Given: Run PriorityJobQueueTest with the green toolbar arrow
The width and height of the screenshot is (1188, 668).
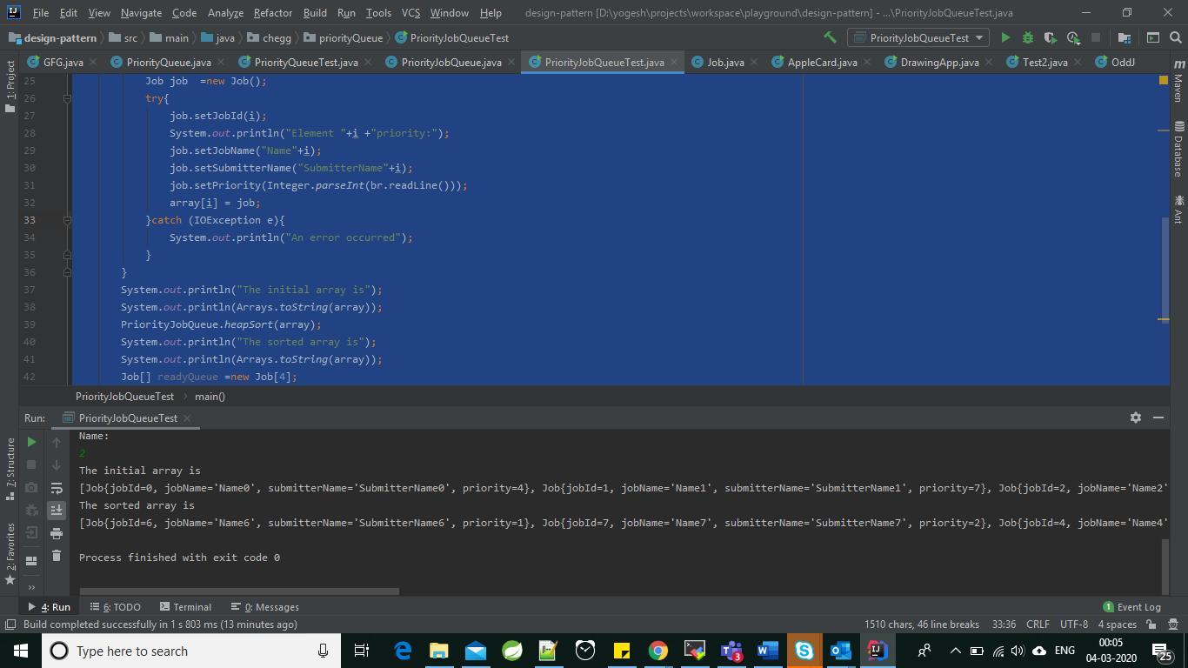Looking at the screenshot, I should 1005,38.
